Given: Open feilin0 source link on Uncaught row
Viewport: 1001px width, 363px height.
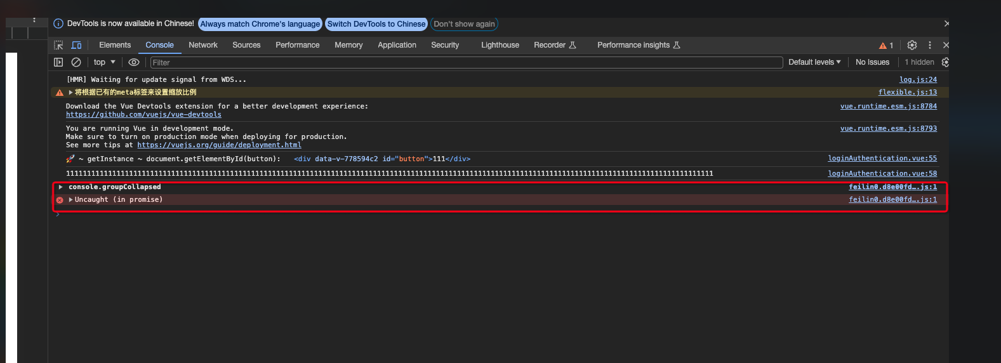Looking at the screenshot, I should click(892, 199).
